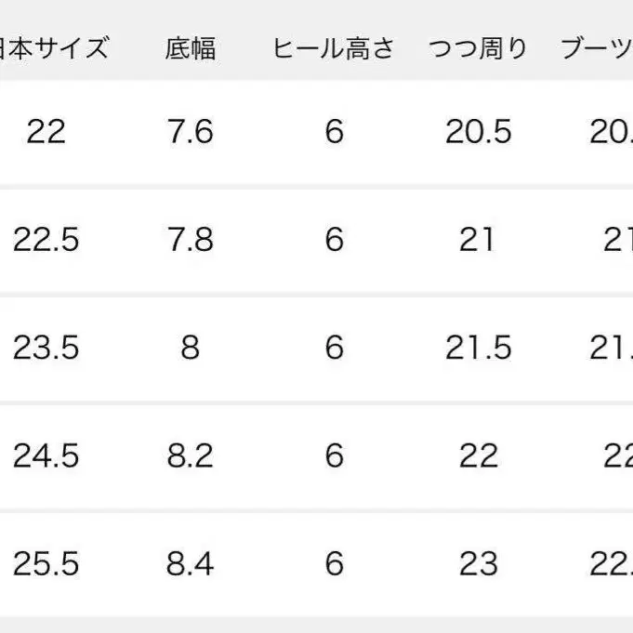
Task: Select the ヒール高さ column header
Action: [334, 47]
